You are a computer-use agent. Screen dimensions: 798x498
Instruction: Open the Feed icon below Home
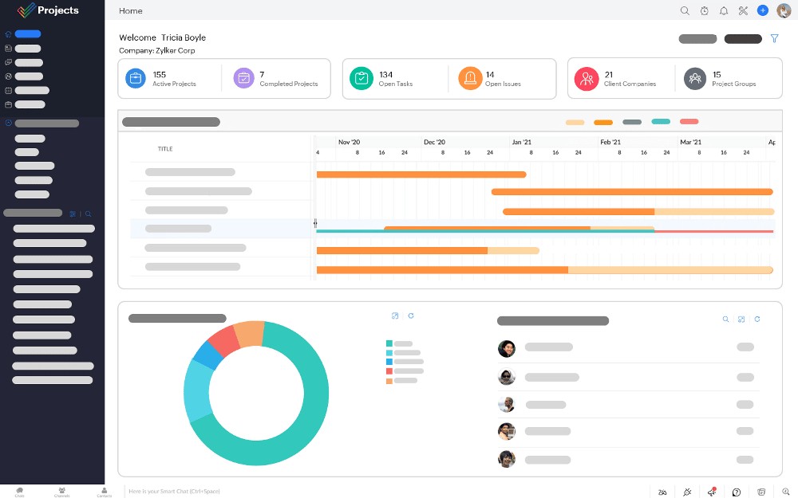coord(8,49)
